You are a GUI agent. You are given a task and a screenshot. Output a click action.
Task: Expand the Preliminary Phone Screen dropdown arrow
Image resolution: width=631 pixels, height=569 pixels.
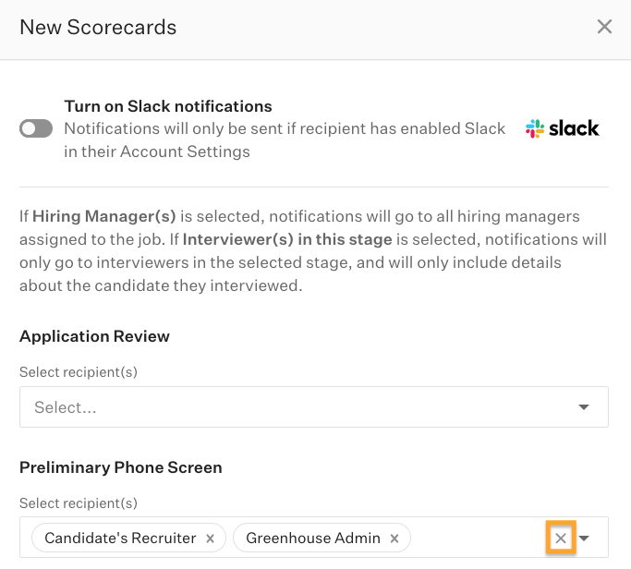click(585, 539)
